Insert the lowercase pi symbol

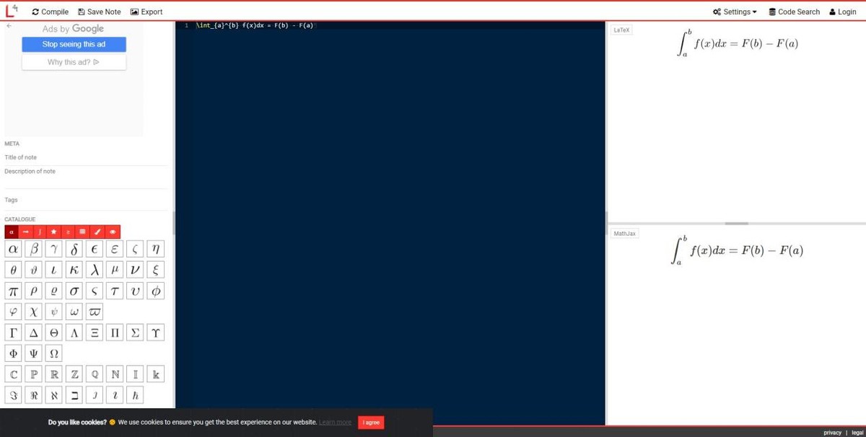click(x=13, y=291)
